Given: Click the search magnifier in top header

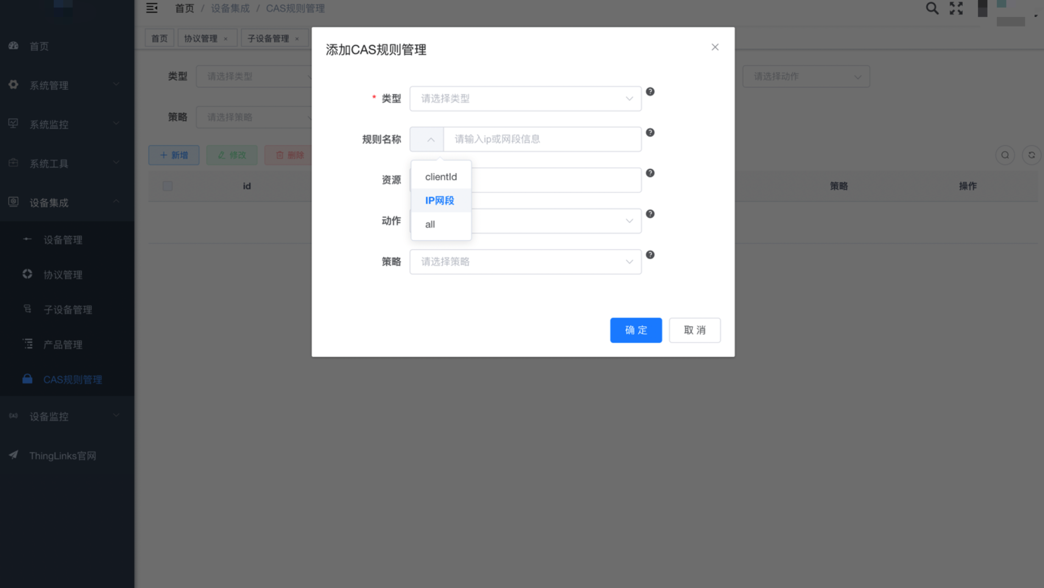Looking at the screenshot, I should [x=932, y=8].
